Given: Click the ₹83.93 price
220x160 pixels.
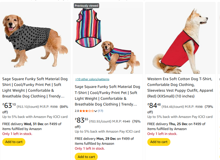Looking at the screenshot, I should coord(82,120).
